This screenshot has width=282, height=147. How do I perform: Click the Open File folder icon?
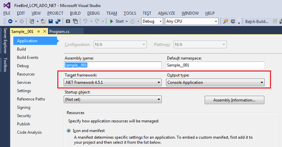43,21
